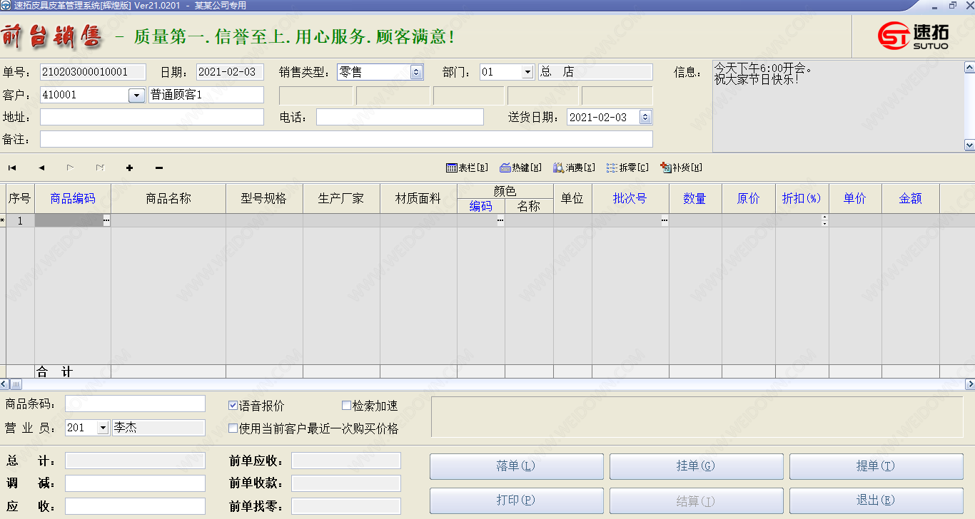Click customer name field 普通顾客1
Viewport: 975px width, 519px height.
[x=206, y=95]
